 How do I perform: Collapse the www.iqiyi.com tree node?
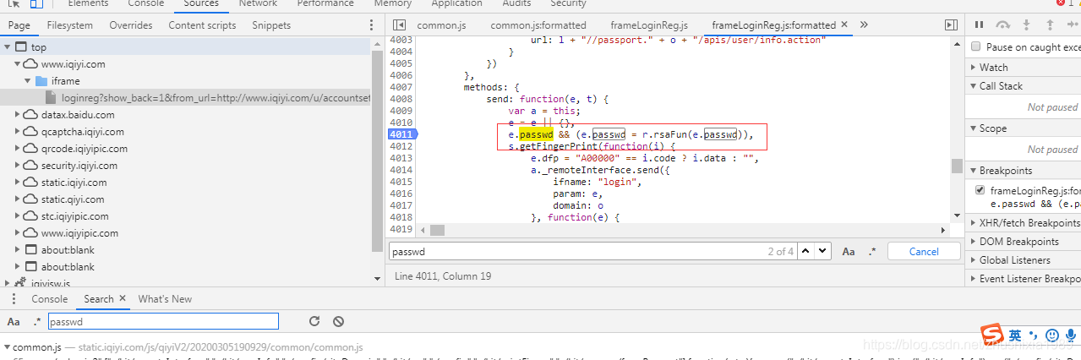(19, 64)
